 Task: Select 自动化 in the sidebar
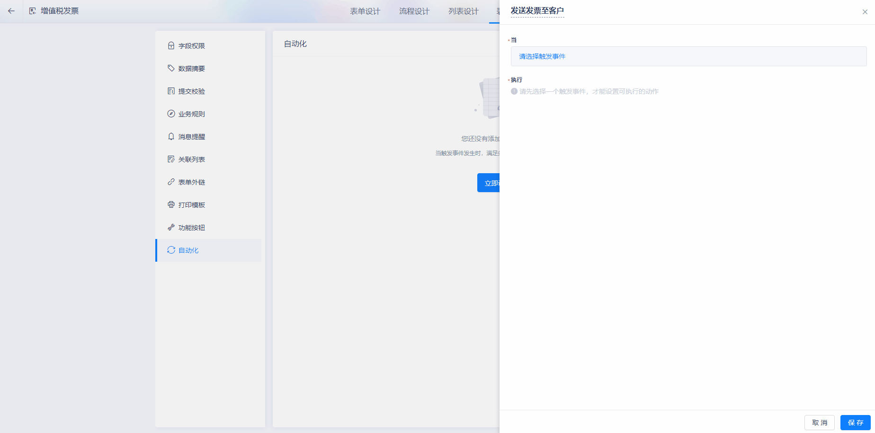click(x=188, y=250)
